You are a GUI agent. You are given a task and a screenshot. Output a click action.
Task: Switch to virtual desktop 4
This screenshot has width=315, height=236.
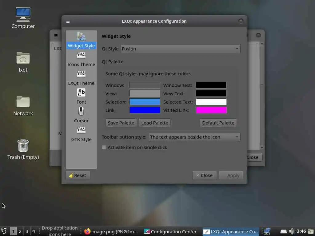34,231
